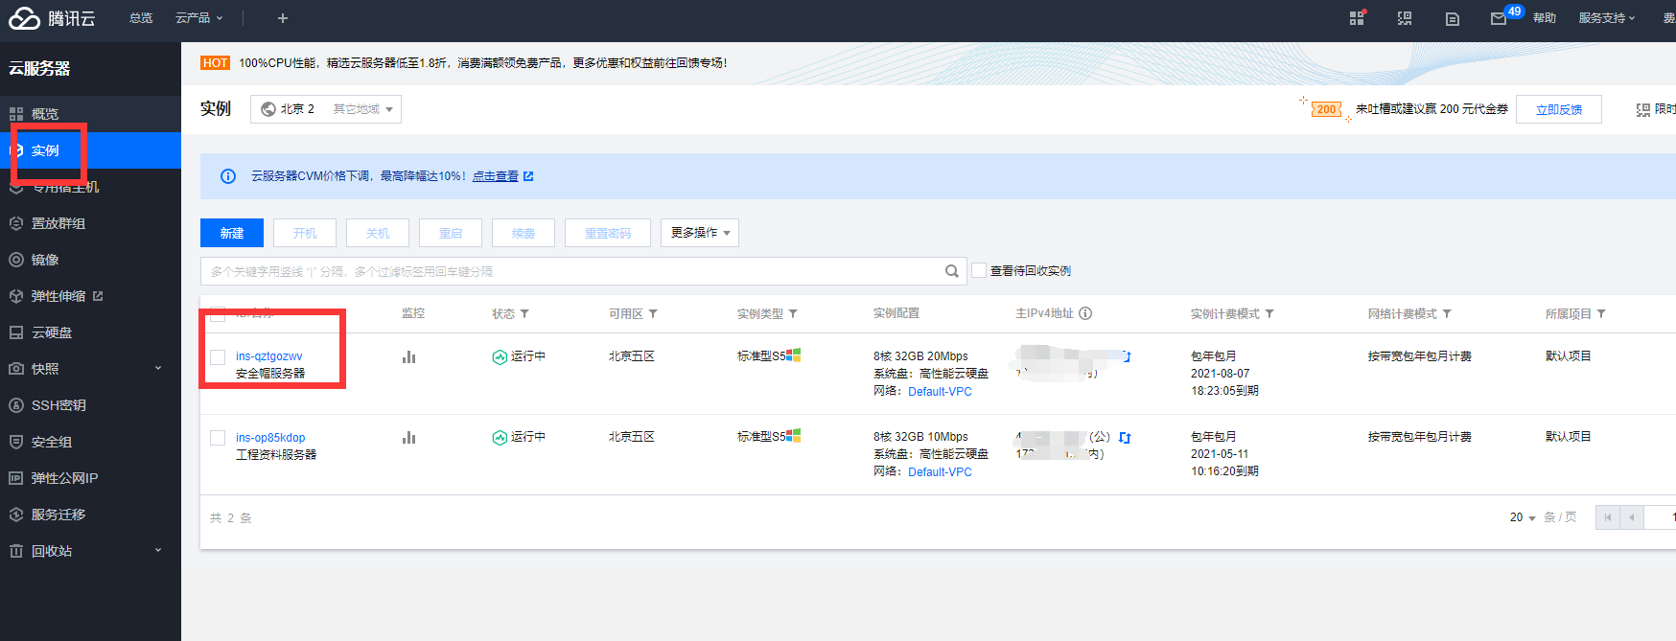Click the 置放群组 sidebar icon
The height and width of the screenshot is (641, 1676).
16,223
